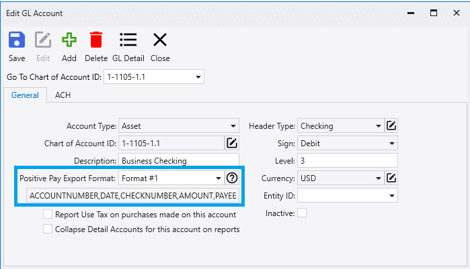
Task: Check the Inactive checkbox
Action: (x=302, y=213)
